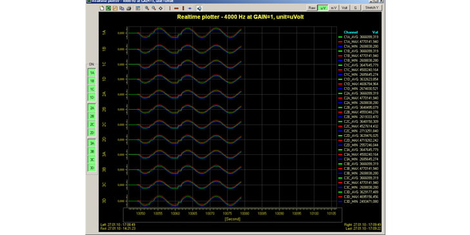Zoom out using the second magnifier icon
Screen dimensions: 470x235
point(154,8)
